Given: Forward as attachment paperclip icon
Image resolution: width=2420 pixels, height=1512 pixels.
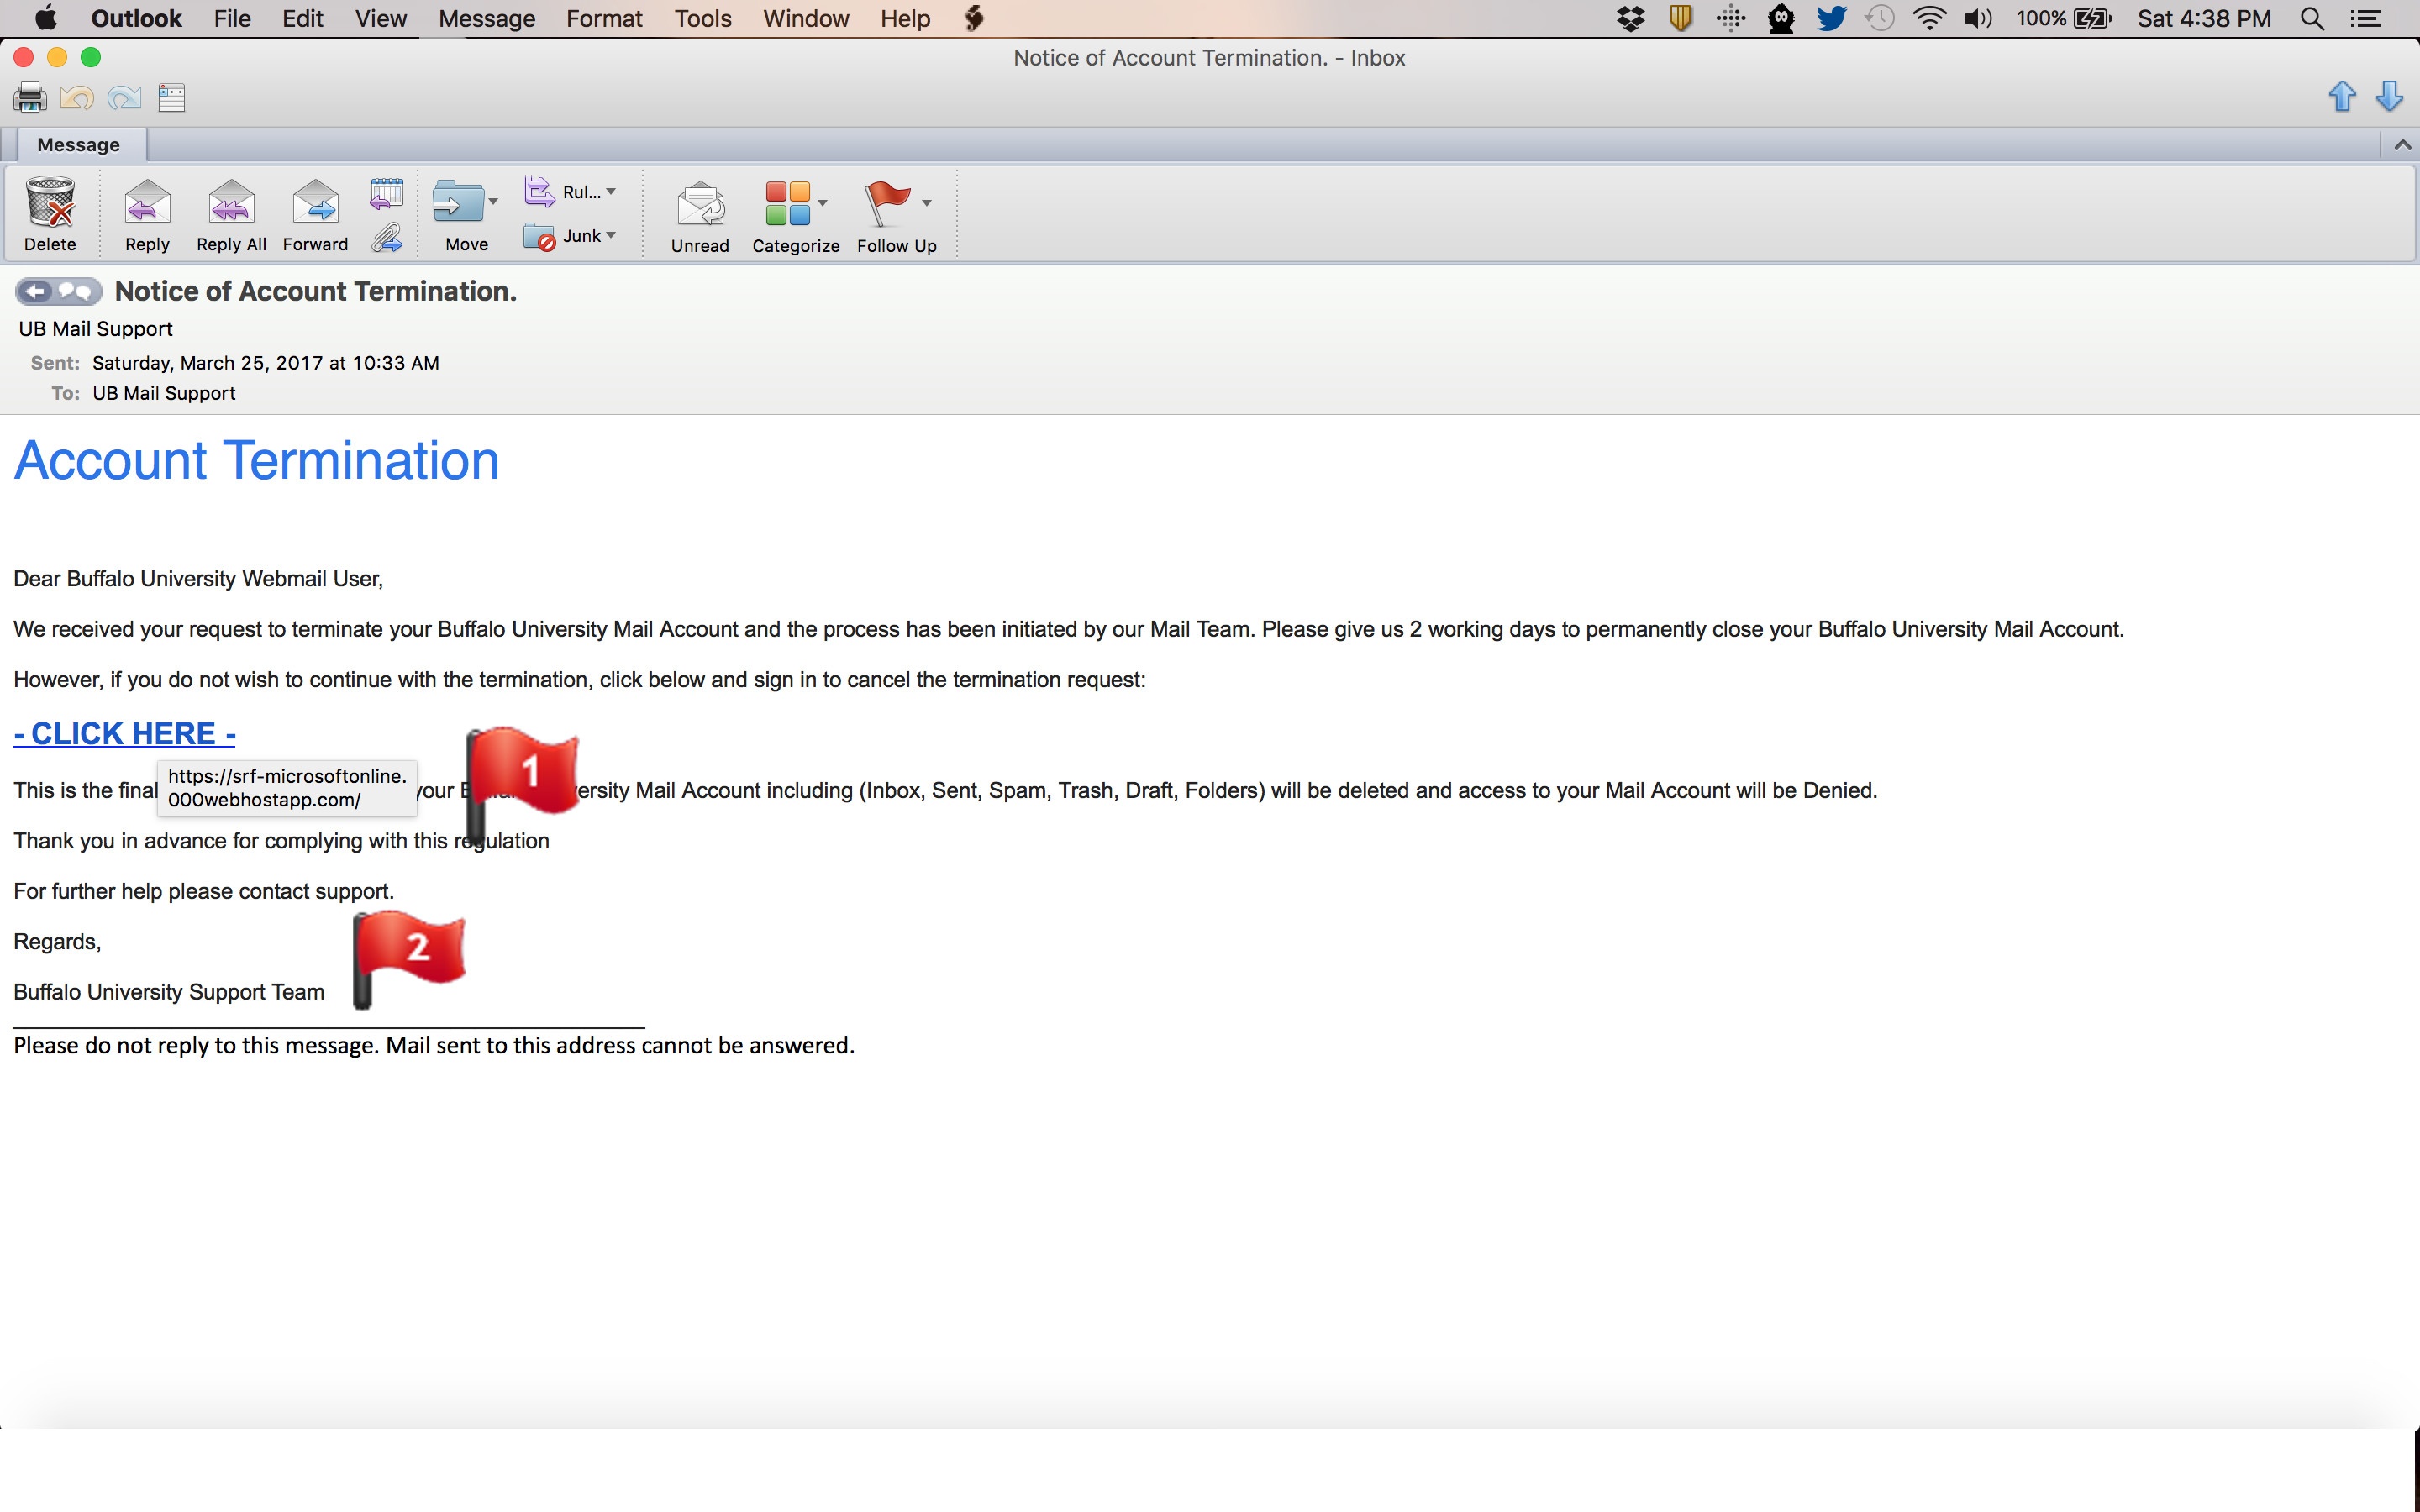Looking at the screenshot, I should click(x=386, y=238).
